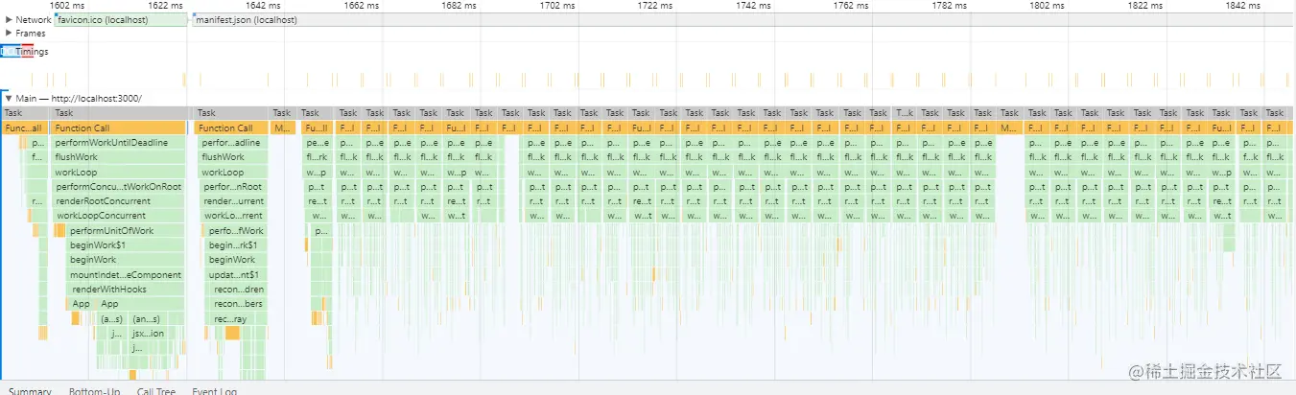
Task: Click the Fu...ll function call bar
Action: click(316, 128)
